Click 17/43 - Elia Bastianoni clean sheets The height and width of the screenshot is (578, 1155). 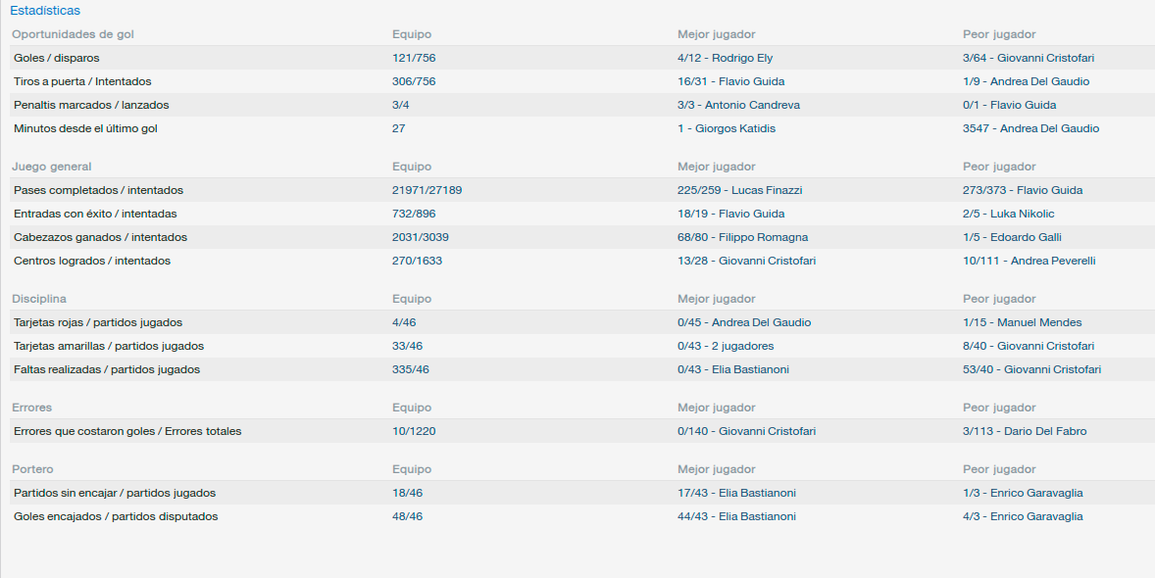(x=736, y=494)
